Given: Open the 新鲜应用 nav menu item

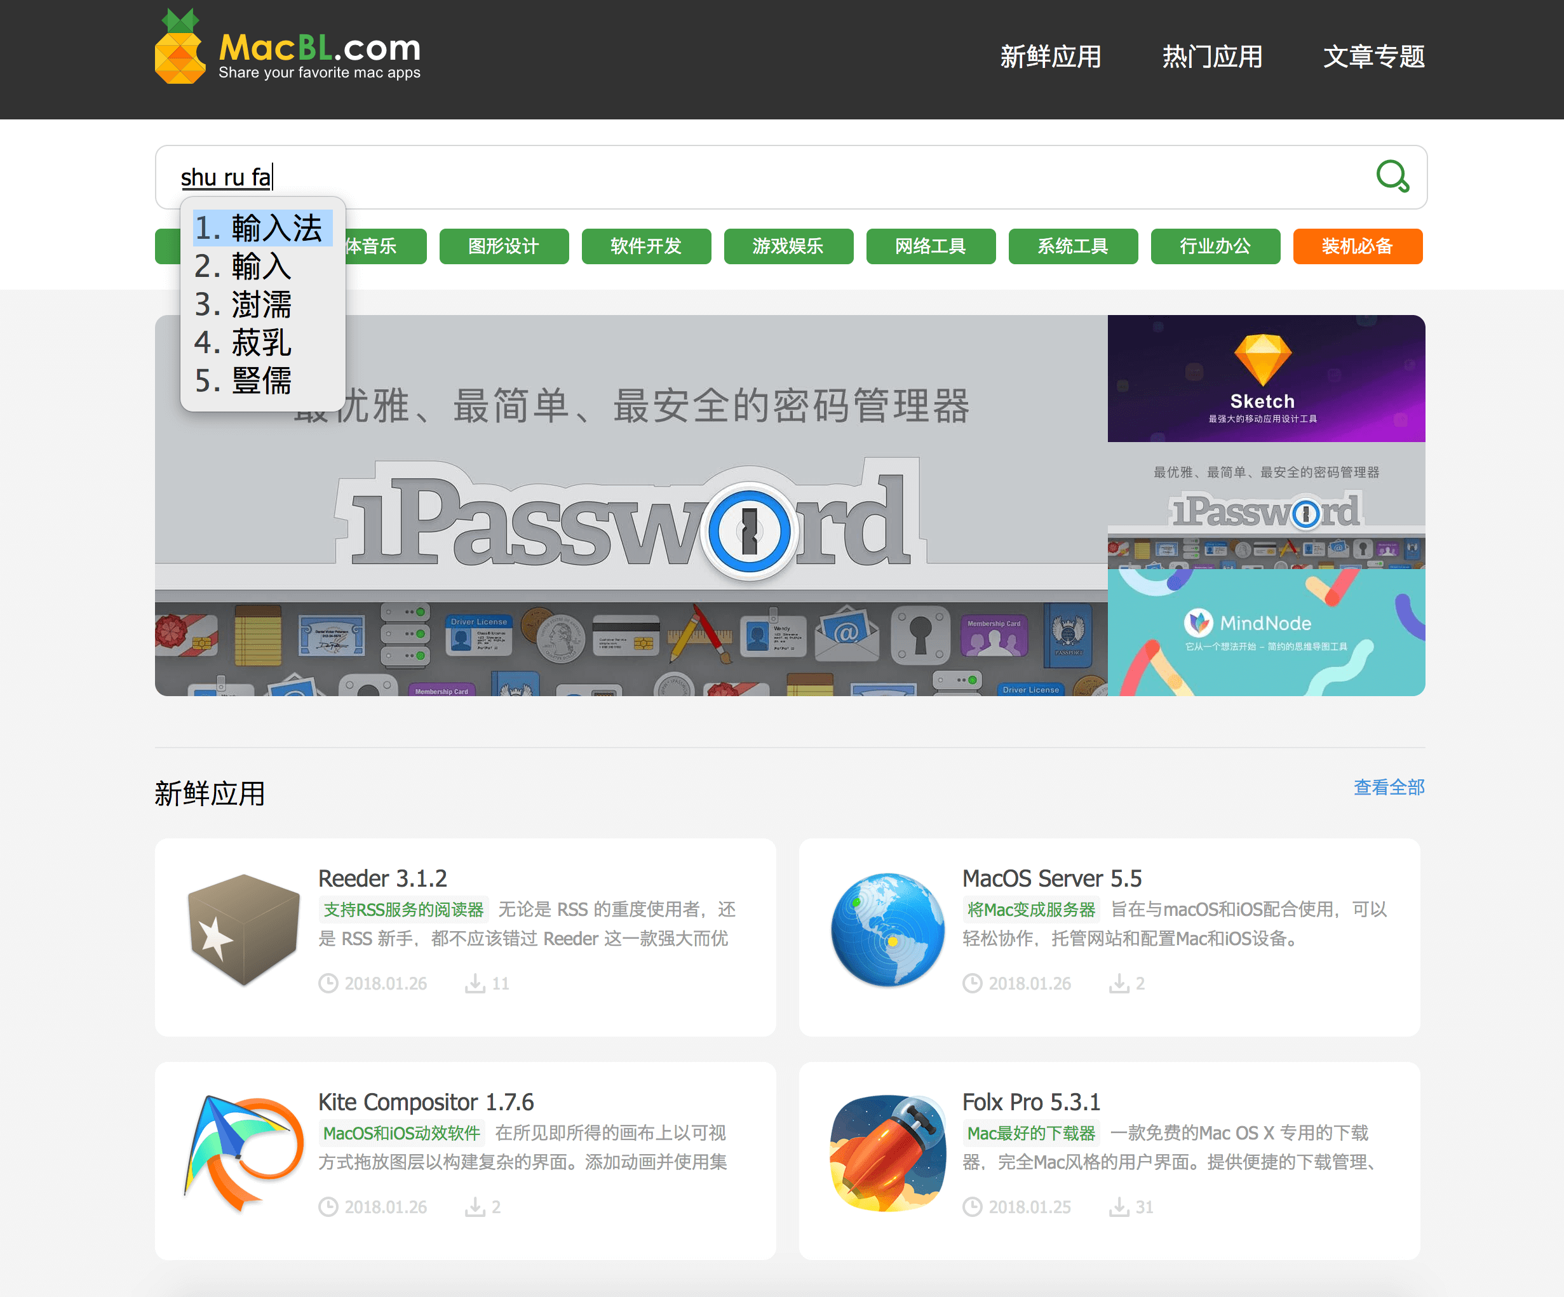Looking at the screenshot, I should point(1050,57).
